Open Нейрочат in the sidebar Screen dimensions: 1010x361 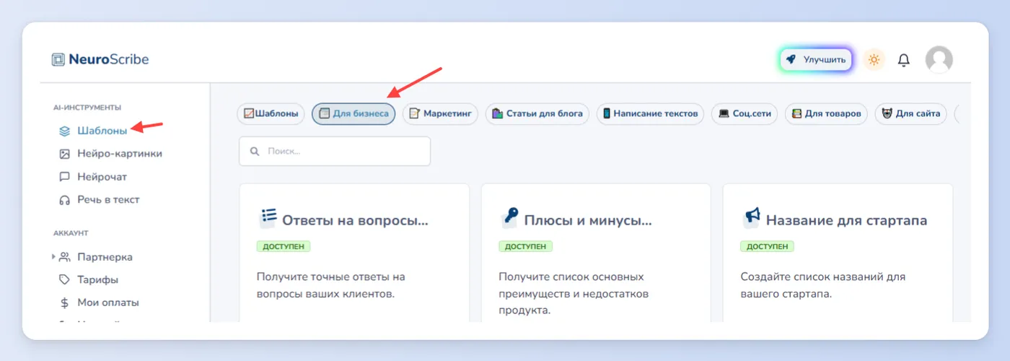(102, 177)
